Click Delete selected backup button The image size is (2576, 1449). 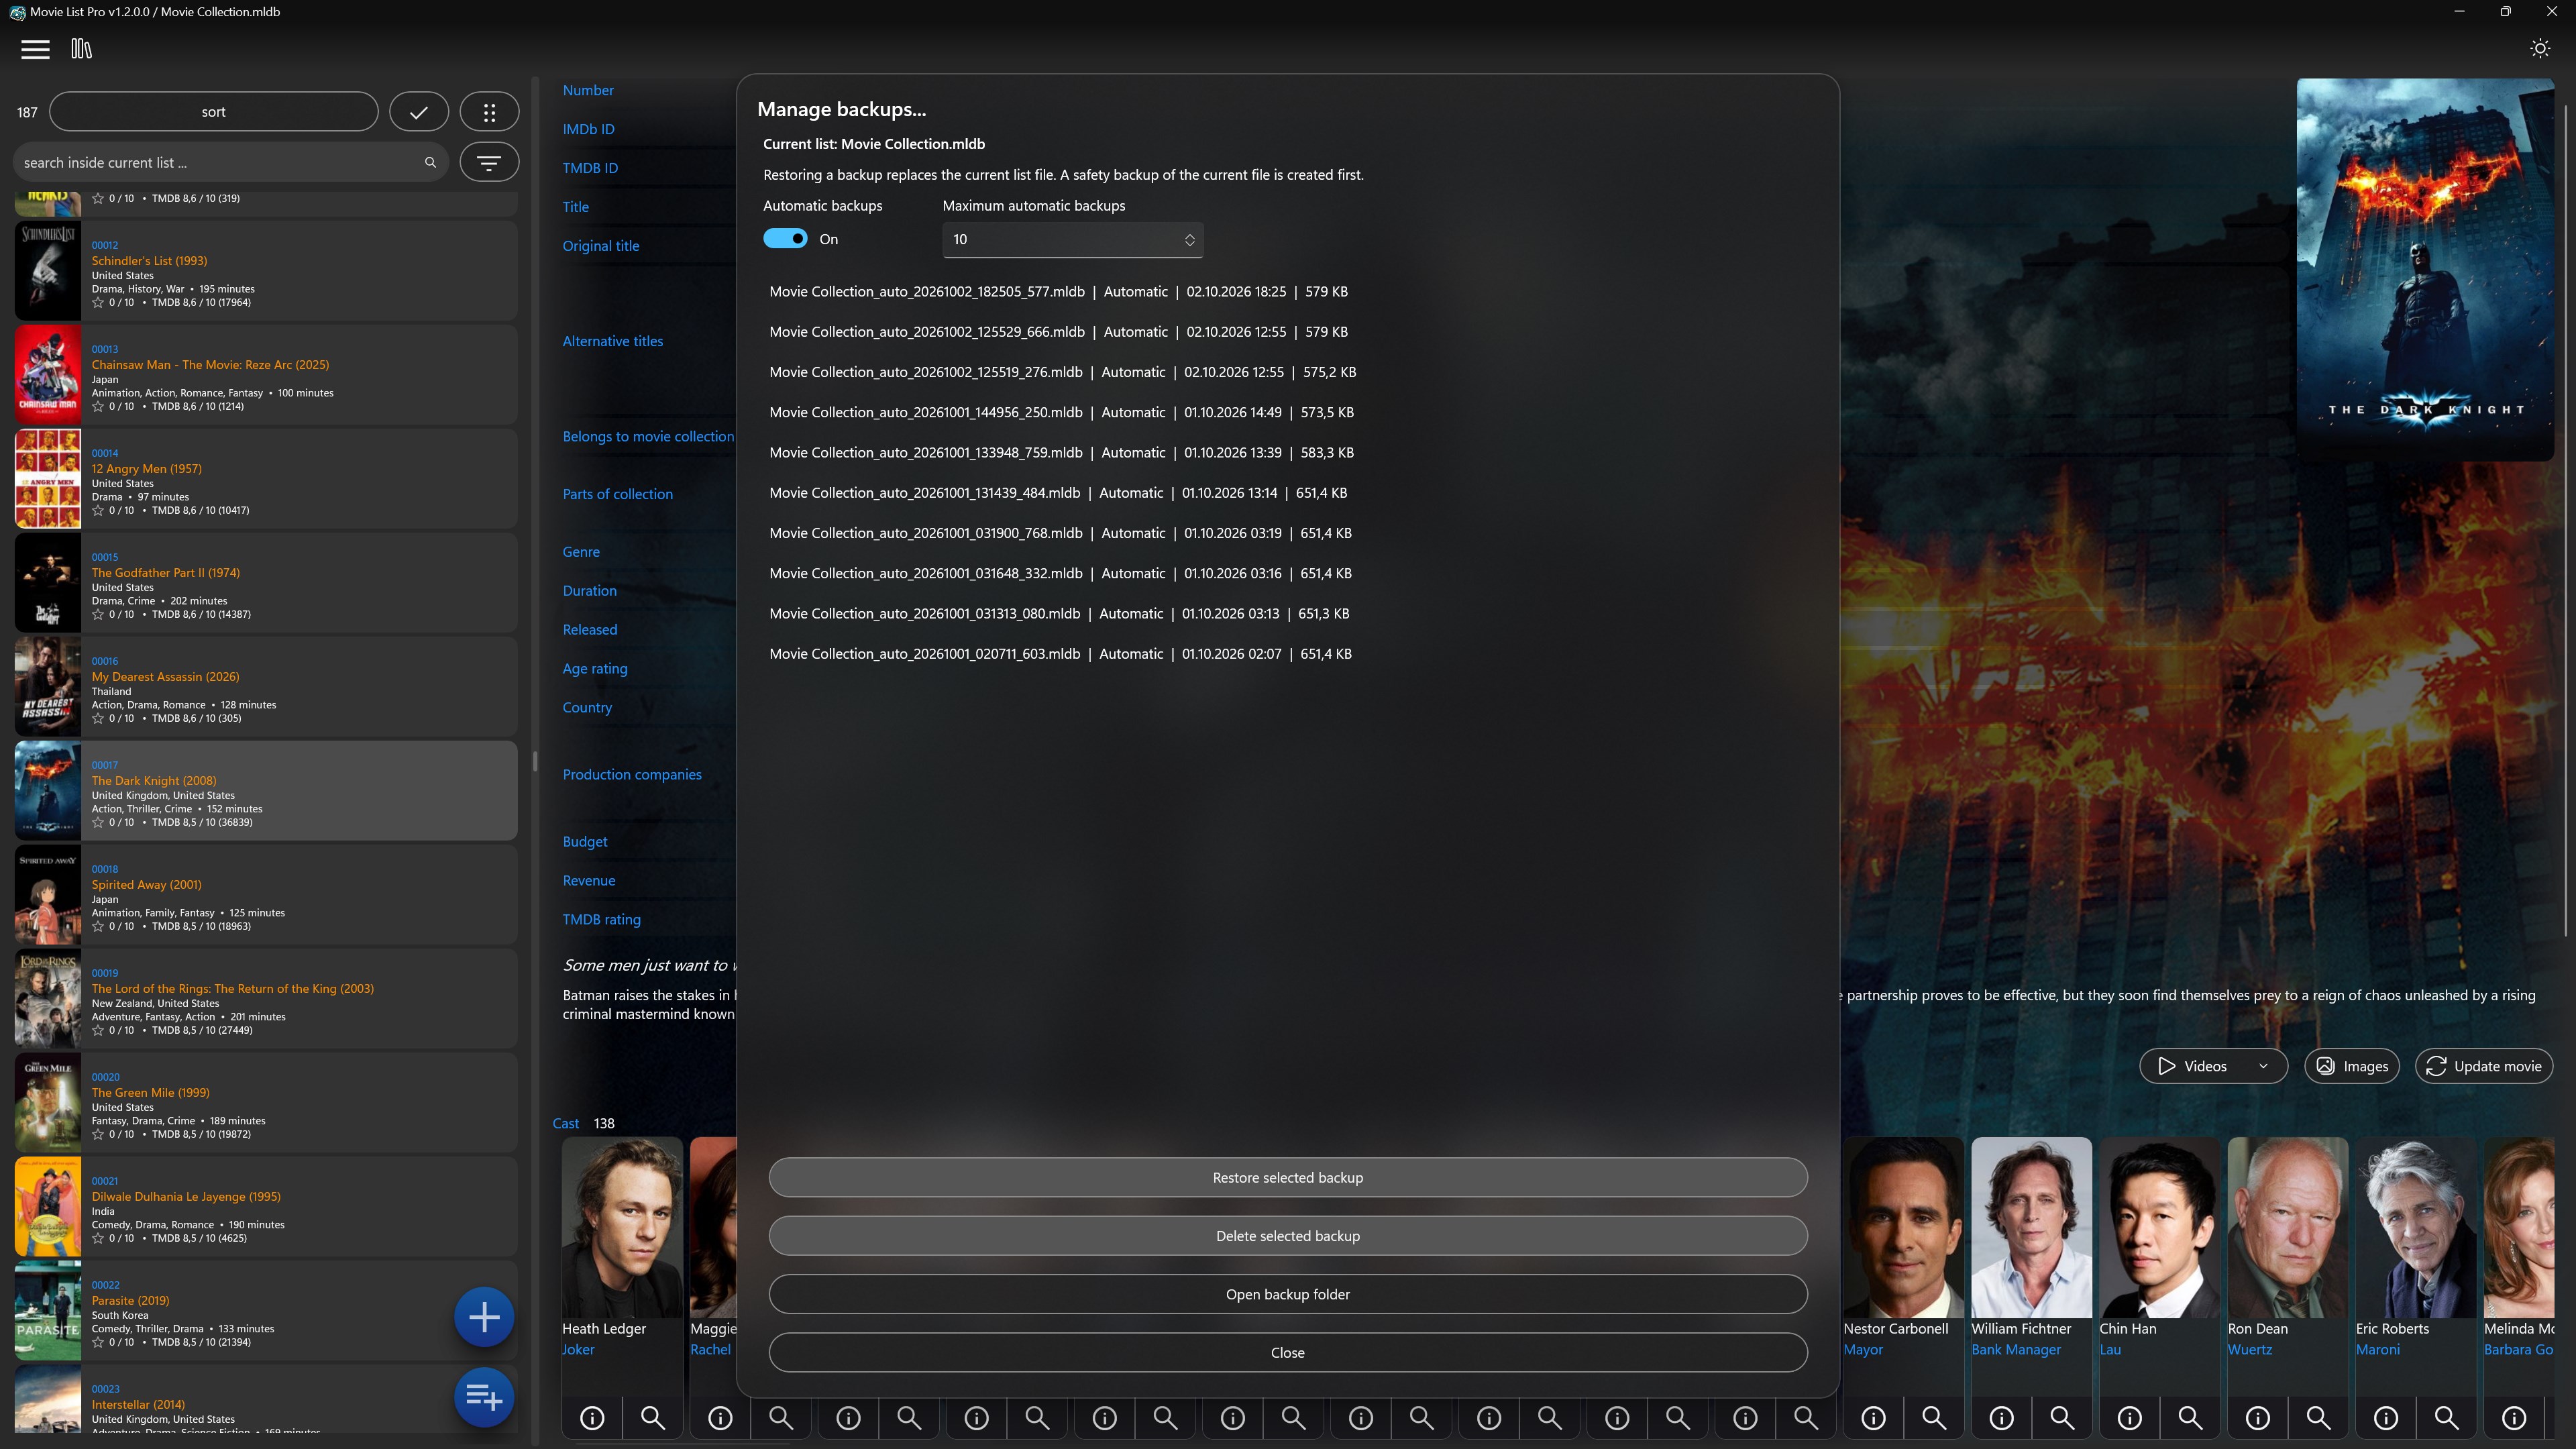click(x=1288, y=1236)
